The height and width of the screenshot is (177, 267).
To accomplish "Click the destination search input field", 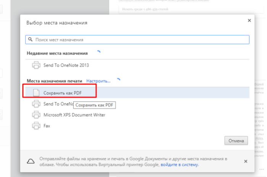I will tap(137, 40).
